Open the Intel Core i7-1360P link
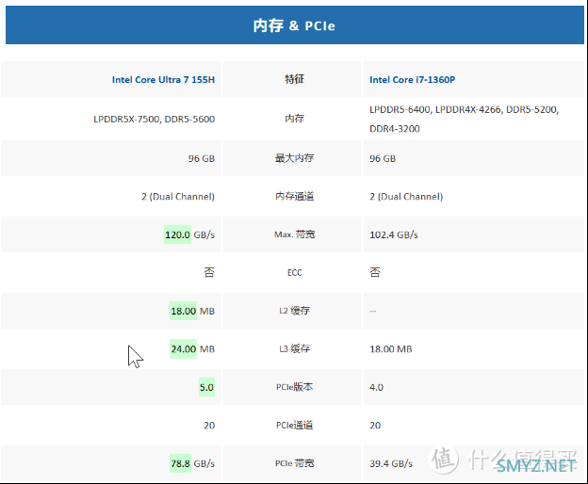Image resolution: width=588 pixels, height=484 pixels. tap(412, 80)
